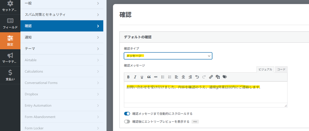Insert a link with the chain icon
The height and width of the screenshot is (131, 309).
coord(211,77)
